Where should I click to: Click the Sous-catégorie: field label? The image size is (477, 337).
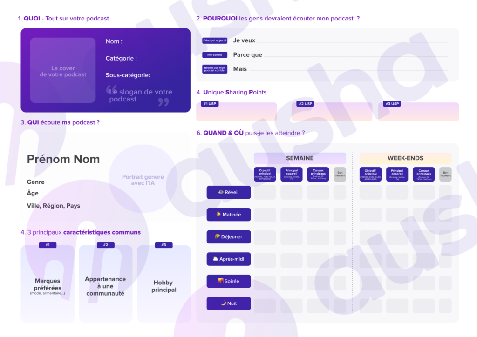click(128, 75)
